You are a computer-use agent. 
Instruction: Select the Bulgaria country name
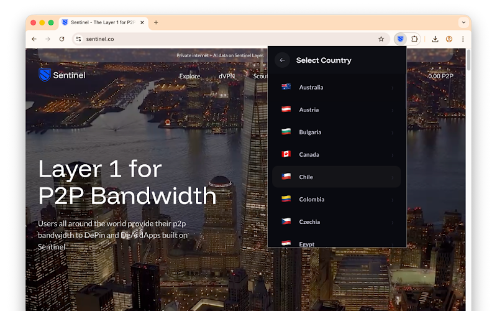[310, 132]
